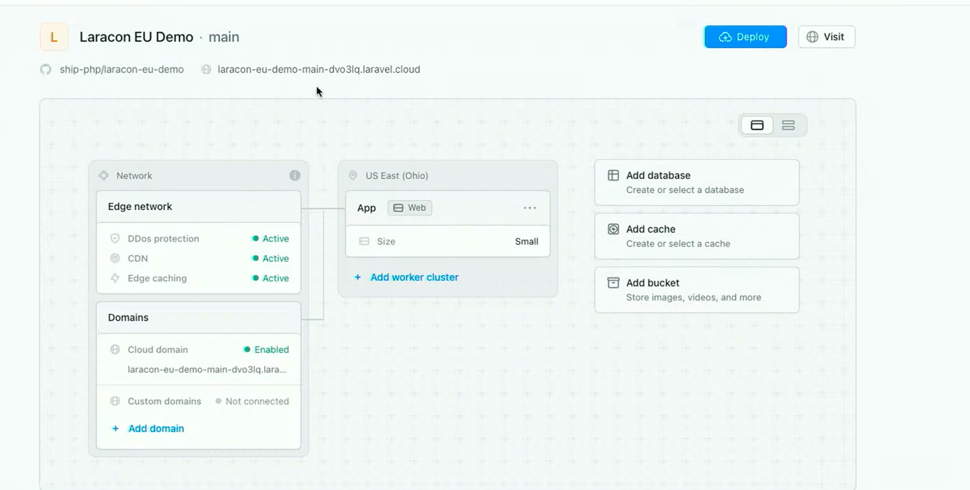Screen dimensions: 970x490
Task: Open the Network info icon
Action: tap(295, 175)
